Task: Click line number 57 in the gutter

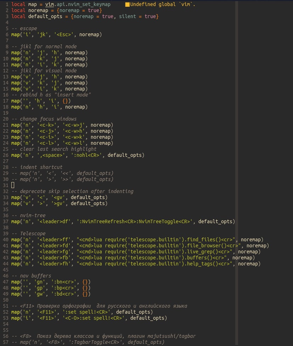Action: click(x=6, y=342)
